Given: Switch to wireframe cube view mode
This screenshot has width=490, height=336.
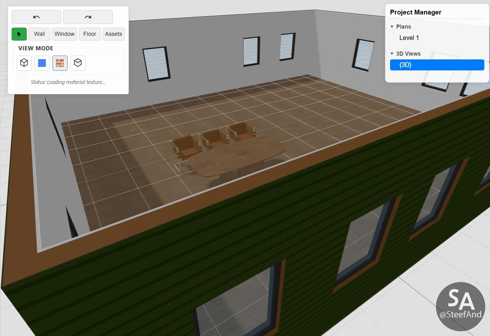Looking at the screenshot, I should click(x=24, y=63).
